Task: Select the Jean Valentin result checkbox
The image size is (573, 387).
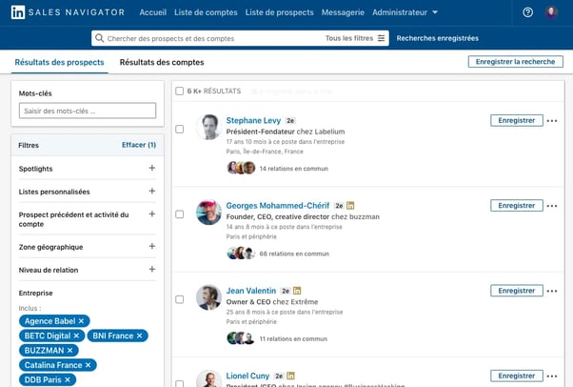Action: point(180,299)
